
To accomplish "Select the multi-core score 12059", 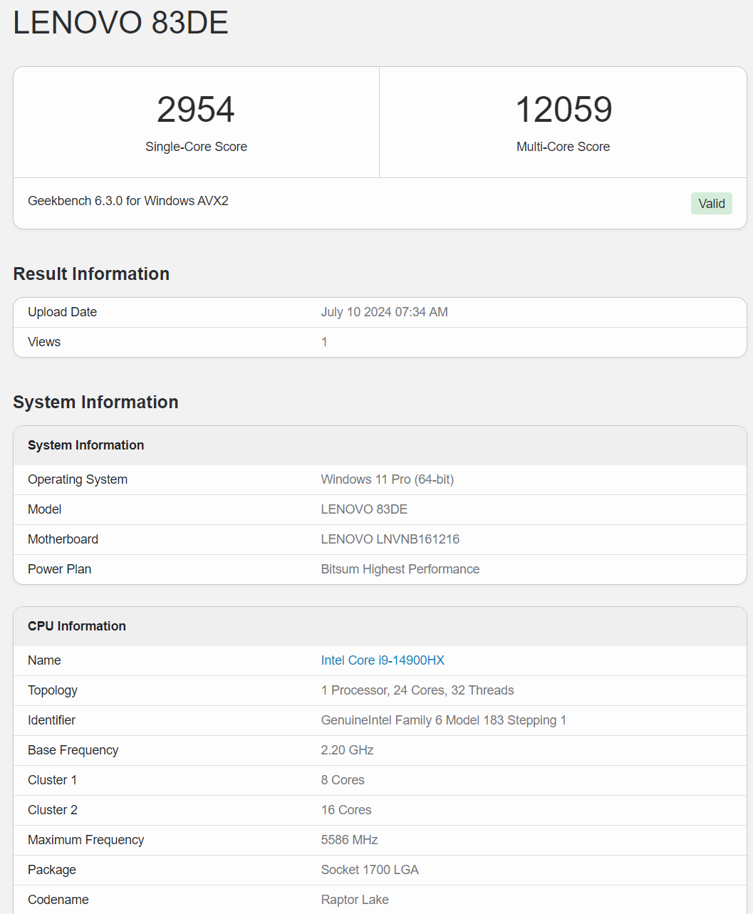I will point(564,110).
